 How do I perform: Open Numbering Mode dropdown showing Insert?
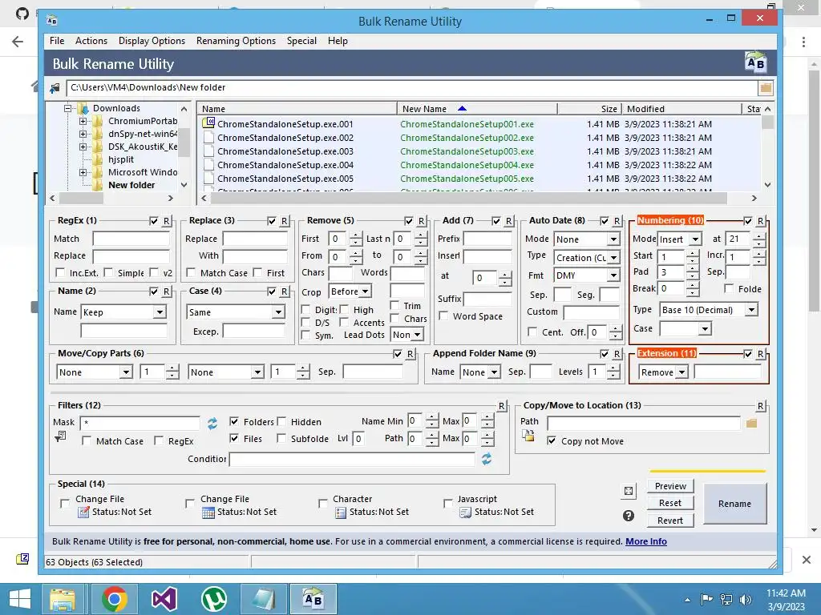[x=679, y=239]
